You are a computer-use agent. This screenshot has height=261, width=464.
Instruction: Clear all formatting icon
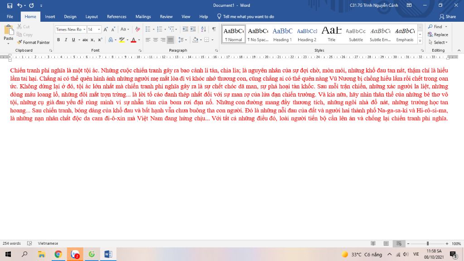pyautogui.click(x=138, y=29)
